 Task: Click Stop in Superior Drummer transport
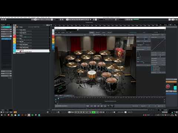click(95, 106)
